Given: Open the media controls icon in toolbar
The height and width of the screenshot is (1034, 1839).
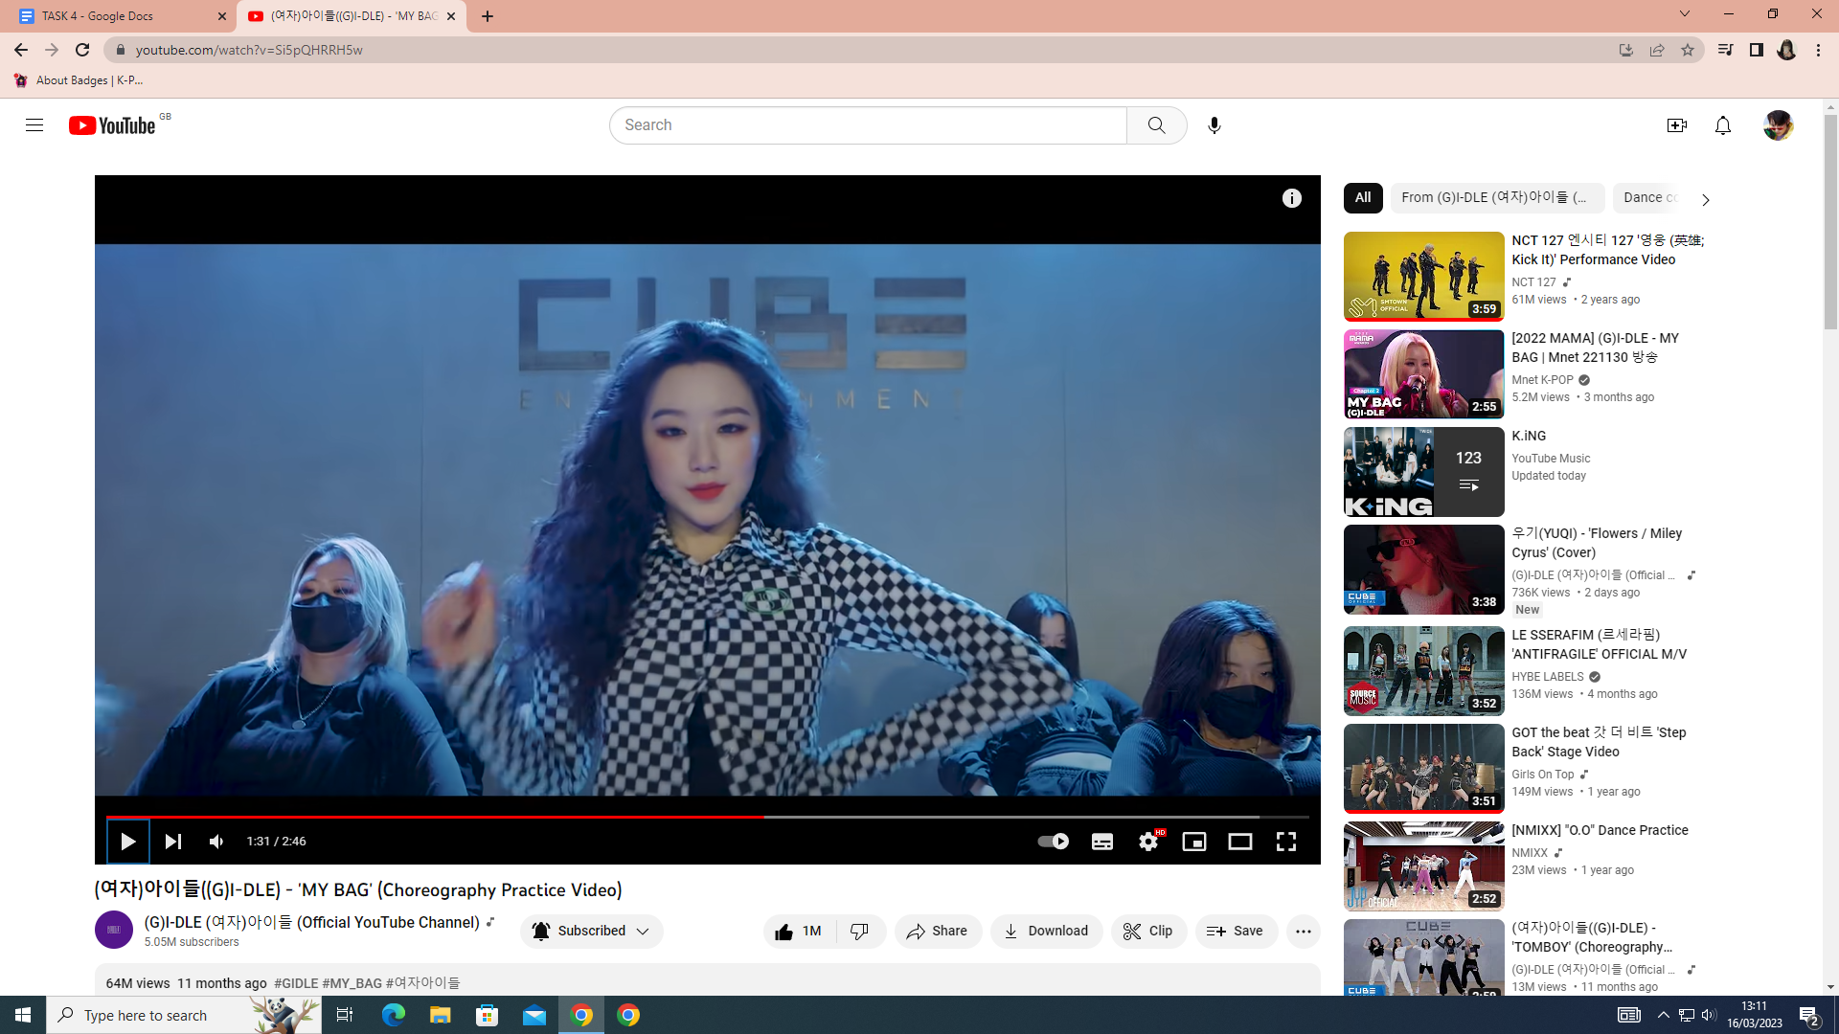Looking at the screenshot, I should coord(1725,50).
